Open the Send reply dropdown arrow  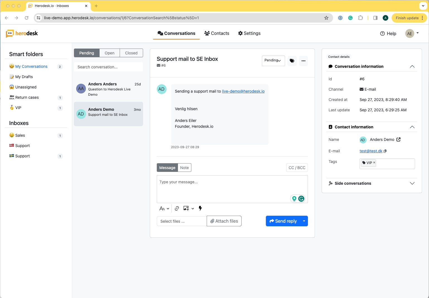[304, 221]
